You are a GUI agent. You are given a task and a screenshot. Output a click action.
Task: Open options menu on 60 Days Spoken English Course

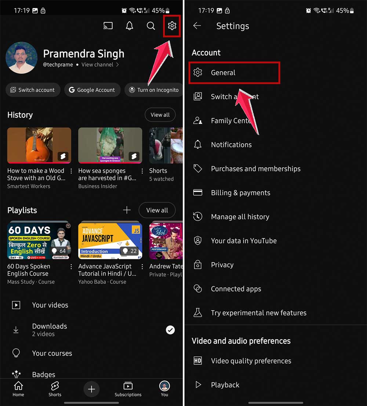71,267
